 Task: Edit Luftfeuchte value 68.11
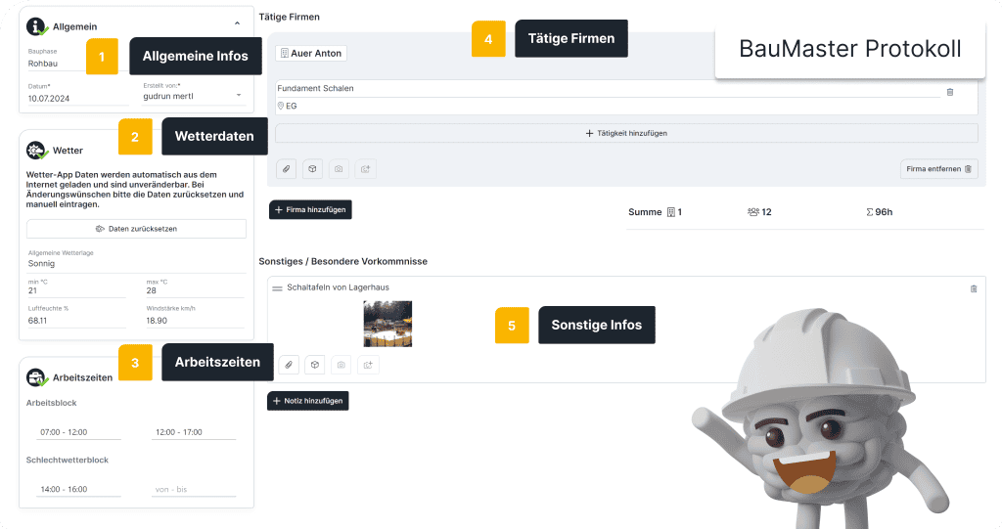coord(76,321)
